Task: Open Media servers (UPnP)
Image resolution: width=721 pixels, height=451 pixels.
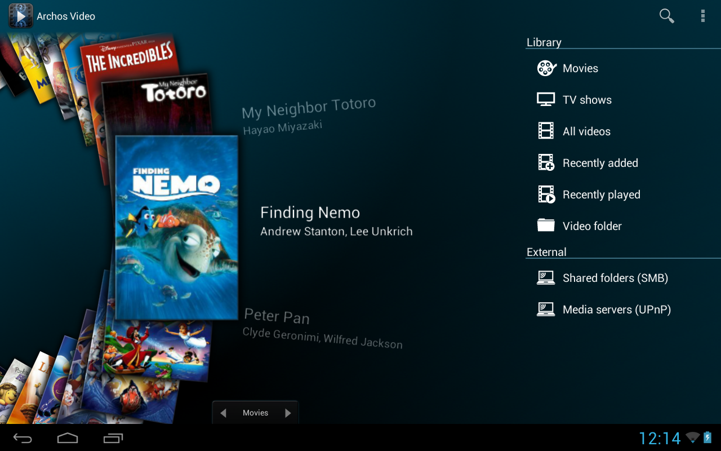Action: [x=616, y=309]
